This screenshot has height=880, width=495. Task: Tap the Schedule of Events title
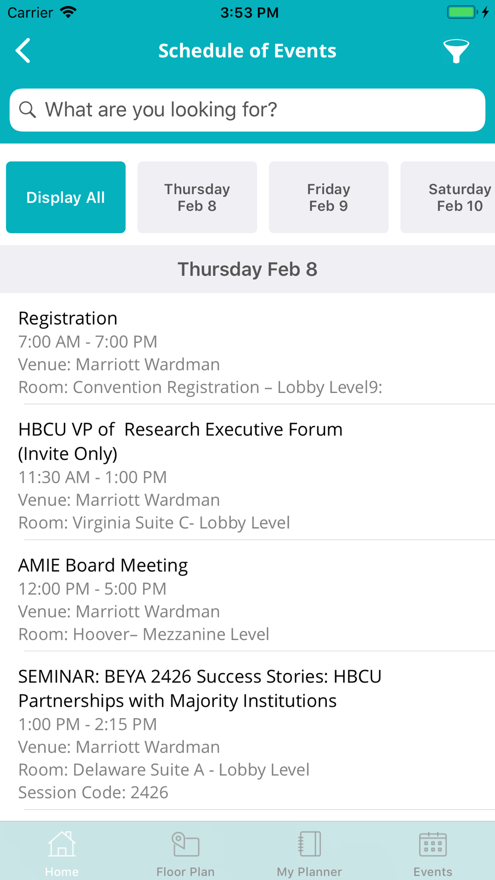point(247,50)
